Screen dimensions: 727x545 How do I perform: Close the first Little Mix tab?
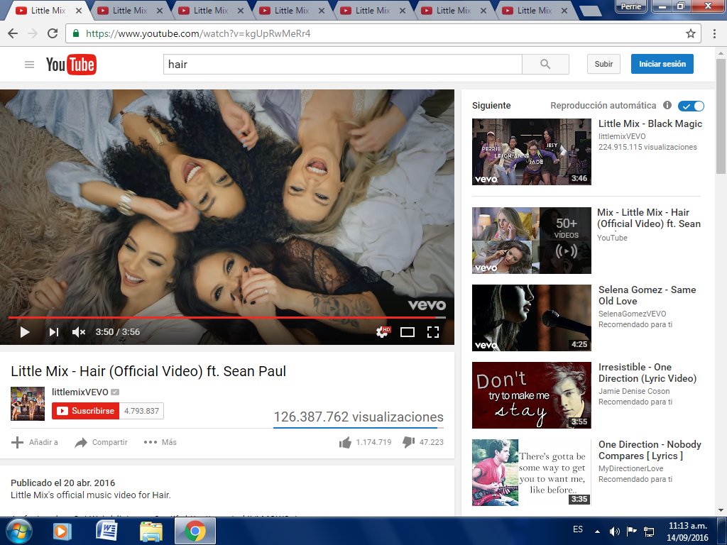79,11
